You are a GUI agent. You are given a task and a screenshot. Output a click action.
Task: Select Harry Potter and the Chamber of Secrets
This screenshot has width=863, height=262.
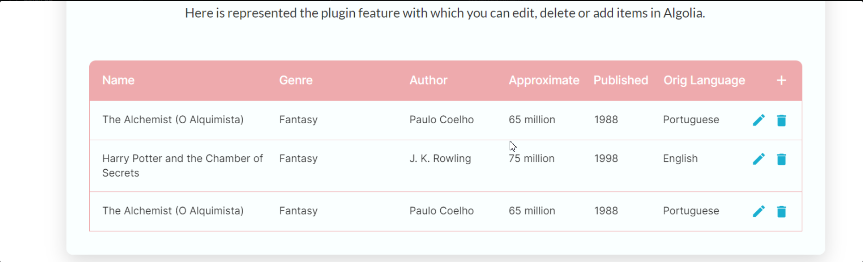click(183, 166)
